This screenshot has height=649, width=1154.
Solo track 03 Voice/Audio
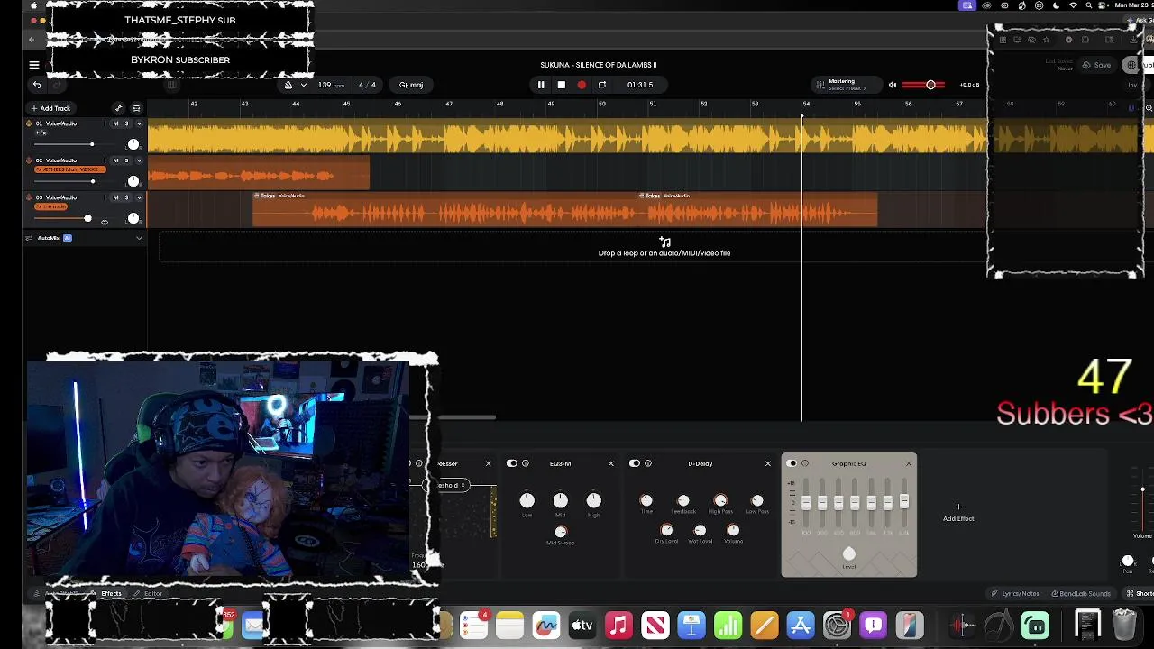[x=126, y=197]
